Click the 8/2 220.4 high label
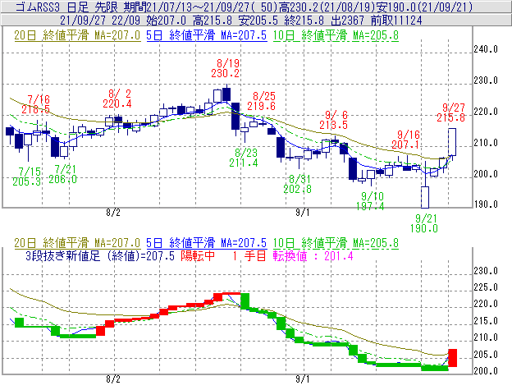 (x=117, y=99)
